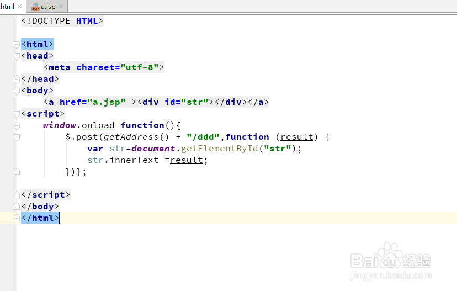Viewport: 457px width, 291px height.
Task: Fold the $.post callback block
Action: click(x=17, y=137)
